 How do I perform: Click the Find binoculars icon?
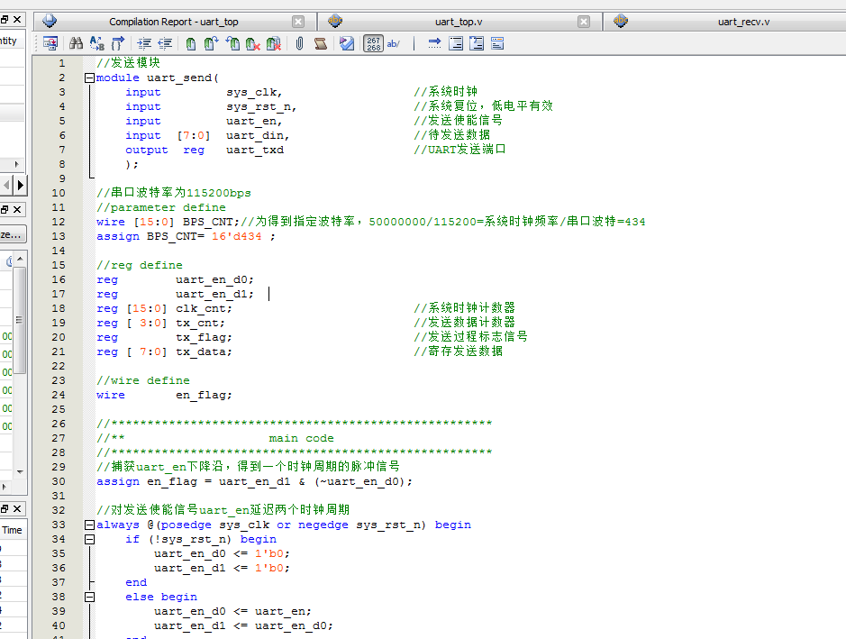77,43
